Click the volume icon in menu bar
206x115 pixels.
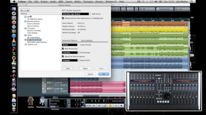click(x=156, y=2)
